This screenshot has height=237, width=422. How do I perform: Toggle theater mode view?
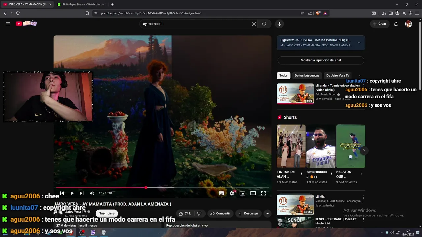pos(253,193)
